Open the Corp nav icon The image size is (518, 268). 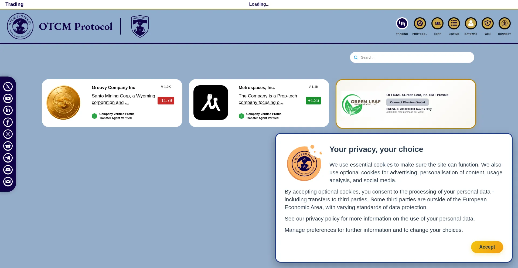pos(437,23)
